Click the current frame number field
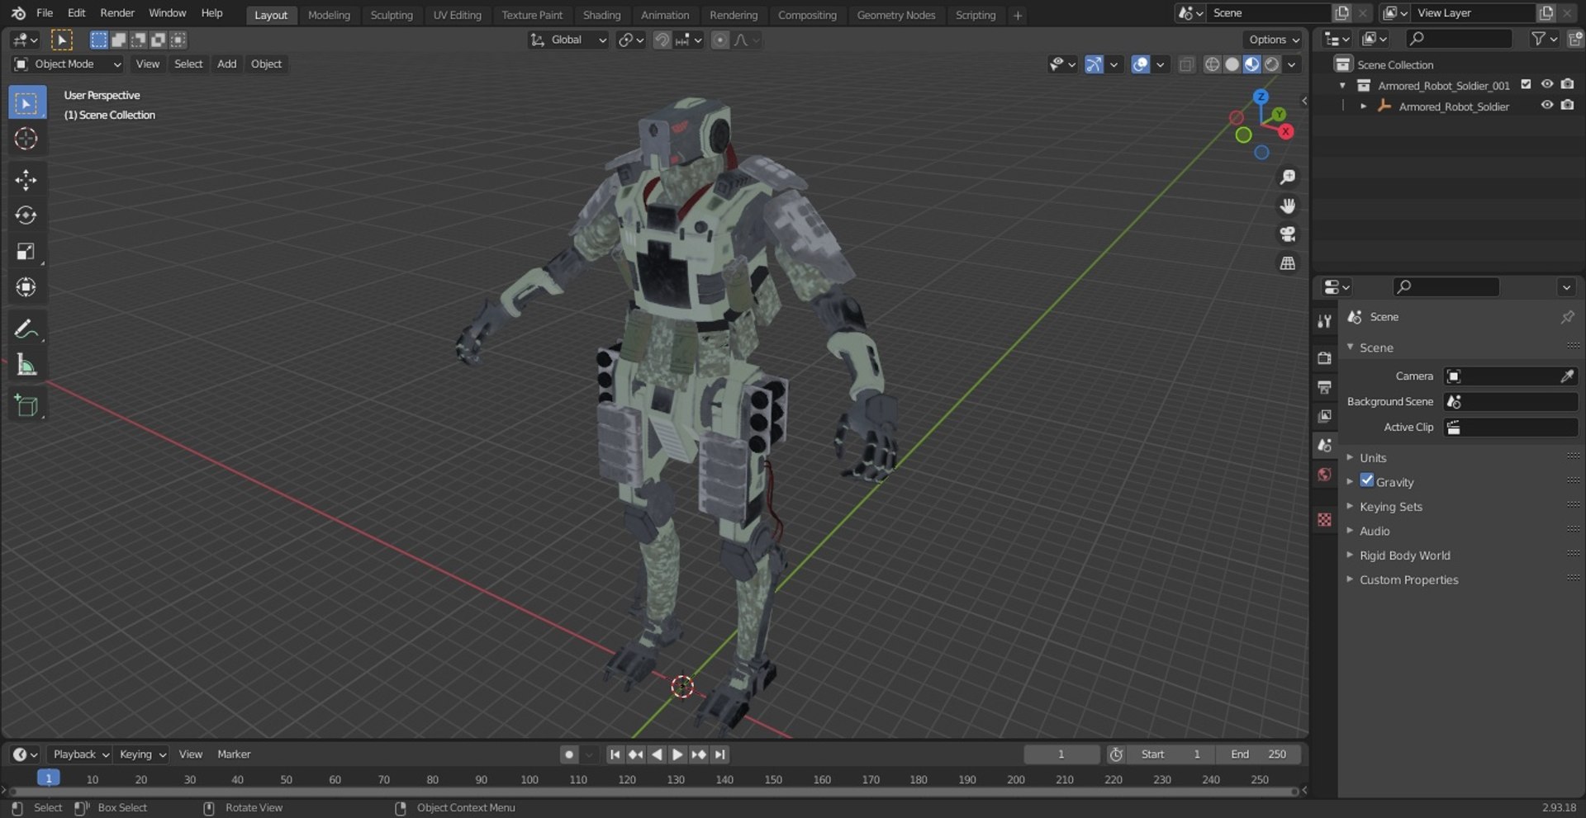 1061,754
